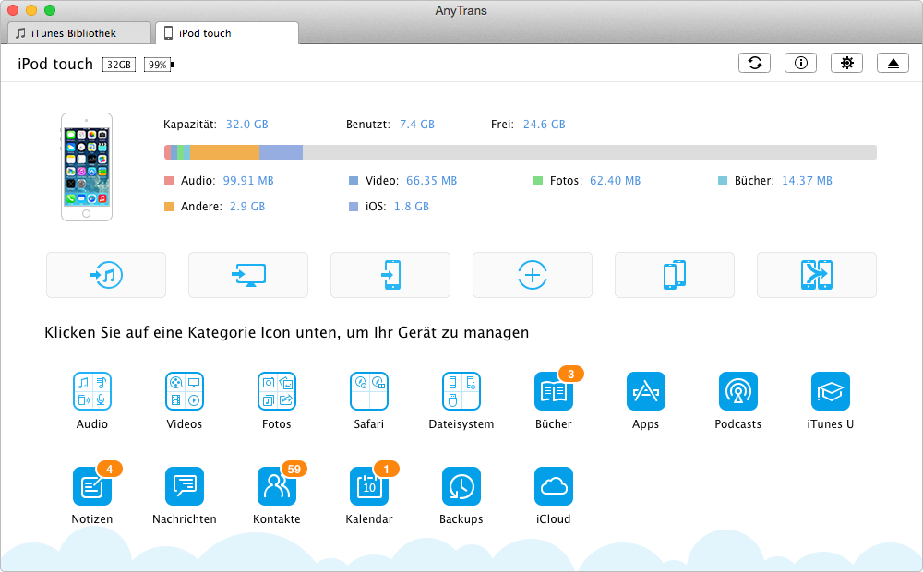Click the add content plus button
The width and height of the screenshot is (923, 572).
coord(533,275)
